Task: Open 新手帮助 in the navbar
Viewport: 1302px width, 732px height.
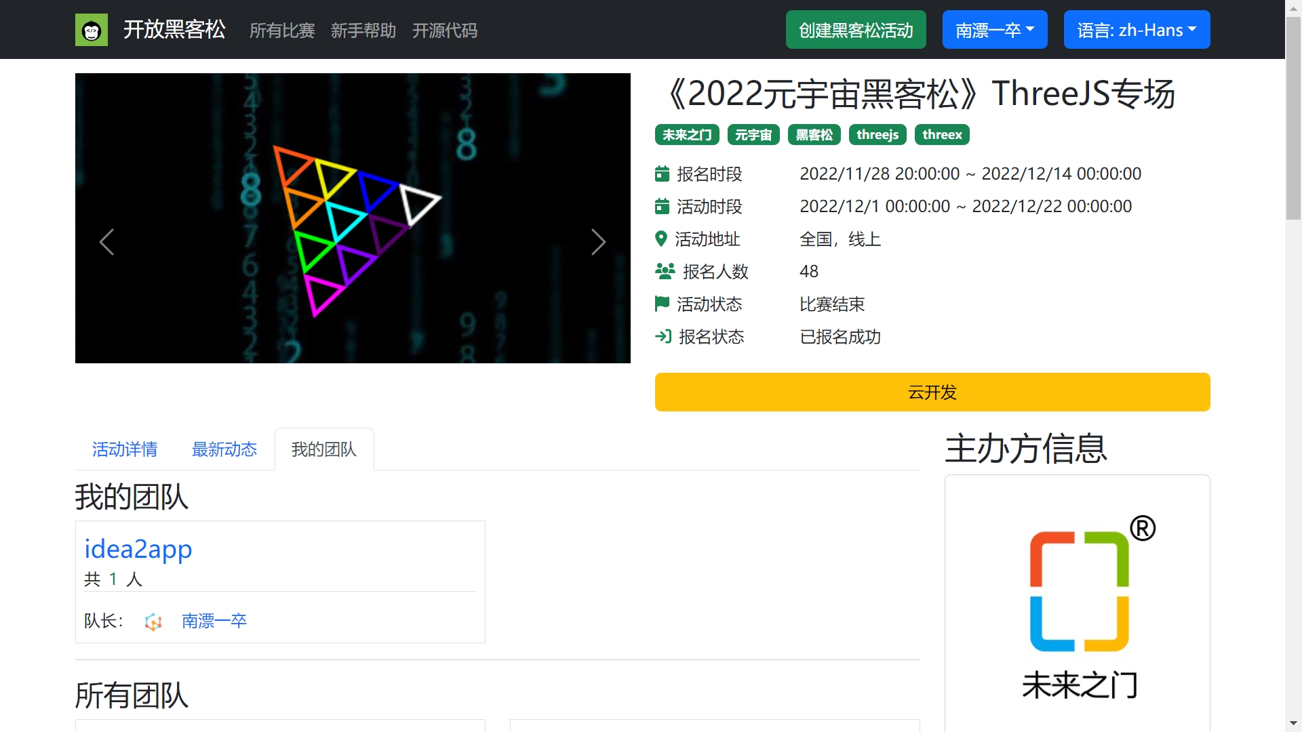Action: pyautogui.click(x=363, y=30)
